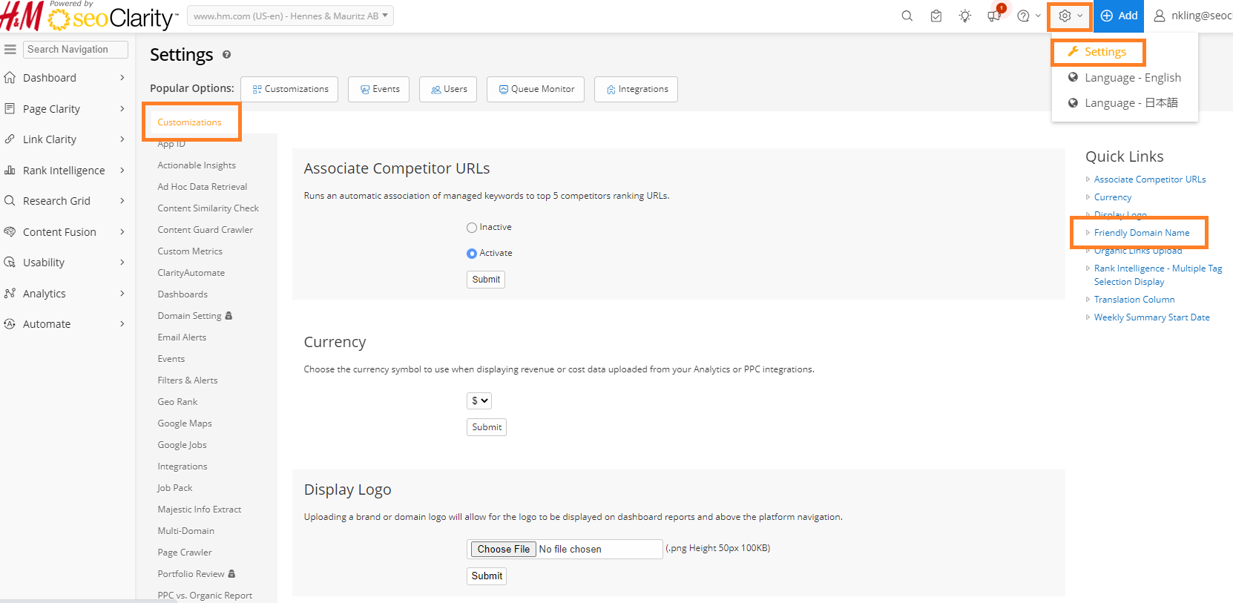Open announcements megaphone icon with notification badge
The width and height of the screenshot is (1233, 603).
click(994, 16)
